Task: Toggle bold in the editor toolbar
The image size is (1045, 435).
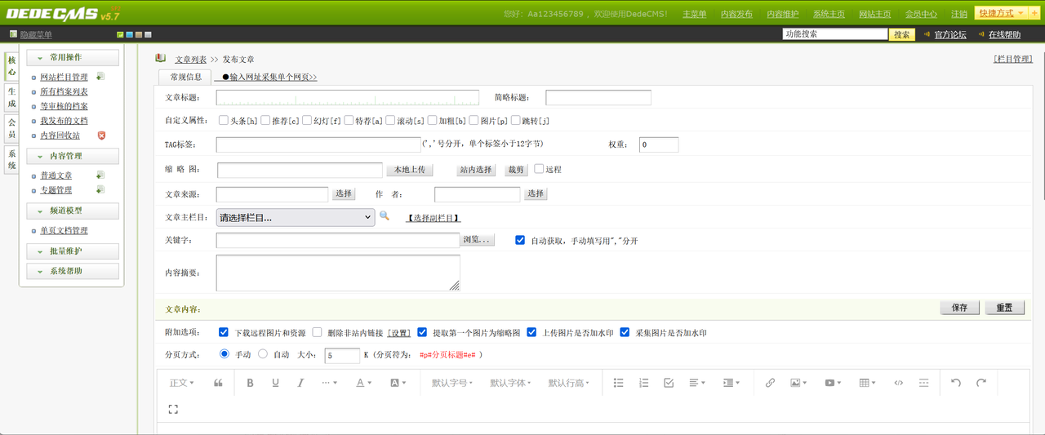Action: click(x=250, y=383)
